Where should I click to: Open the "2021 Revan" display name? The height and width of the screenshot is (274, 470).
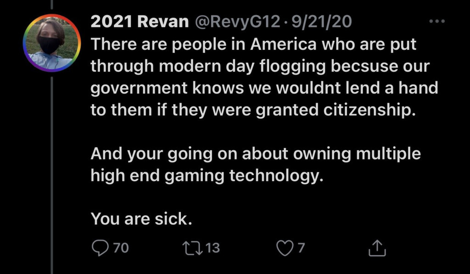[140, 22]
